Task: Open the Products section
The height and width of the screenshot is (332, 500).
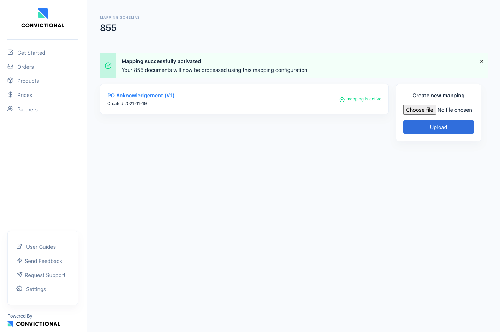Action: (x=28, y=81)
